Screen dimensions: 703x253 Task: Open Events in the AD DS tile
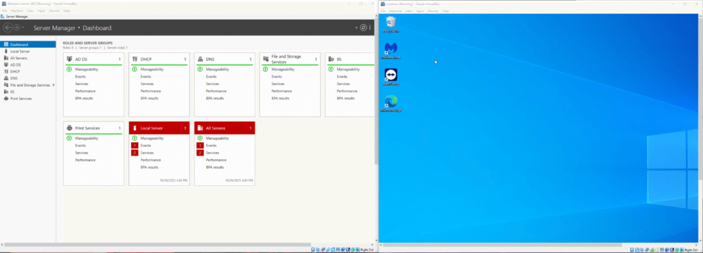tap(80, 77)
